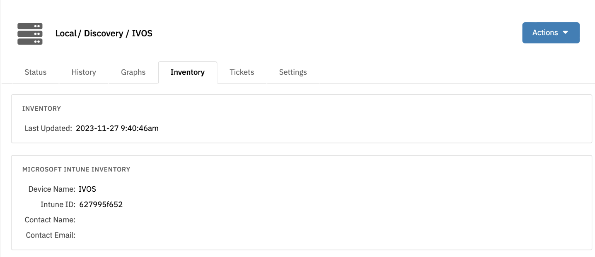Click the Last Updated timestamp value
This screenshot has width=595, height=257.
(117, 128)
